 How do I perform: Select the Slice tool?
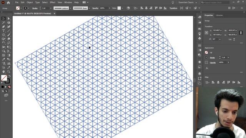click(8, 67)
